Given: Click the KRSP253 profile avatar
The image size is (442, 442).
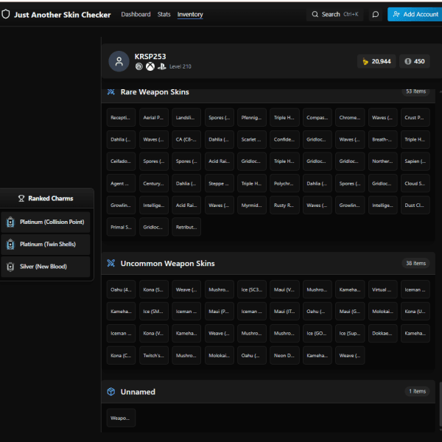Looking at the screenshot, I should coord(119,61).
